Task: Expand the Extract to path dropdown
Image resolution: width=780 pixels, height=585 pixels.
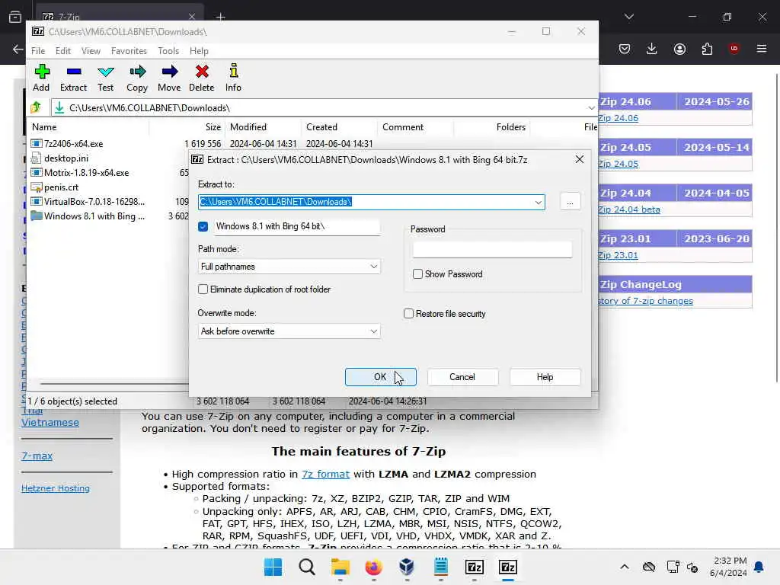Action: (538, 202)
